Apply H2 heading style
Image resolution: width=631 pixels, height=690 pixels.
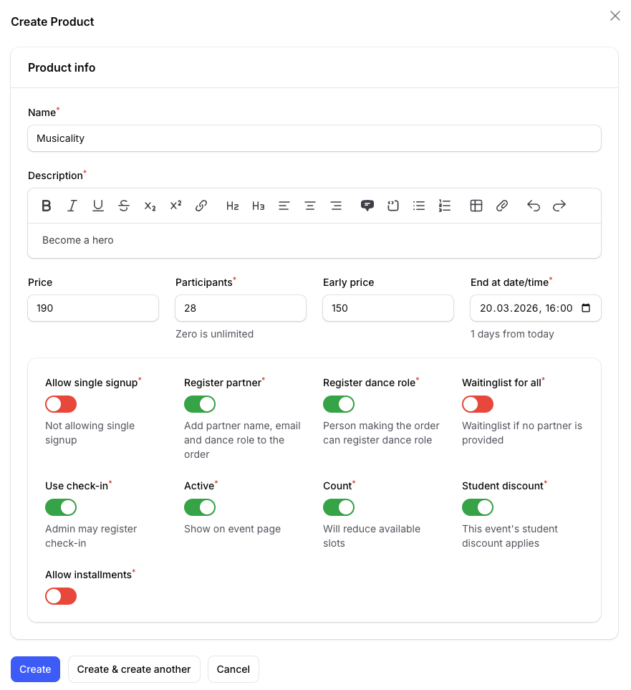pyautogui.click(x=232, y=206)
